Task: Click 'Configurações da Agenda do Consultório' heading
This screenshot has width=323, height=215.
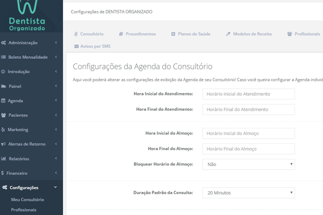Action: [x=142, y=67]
